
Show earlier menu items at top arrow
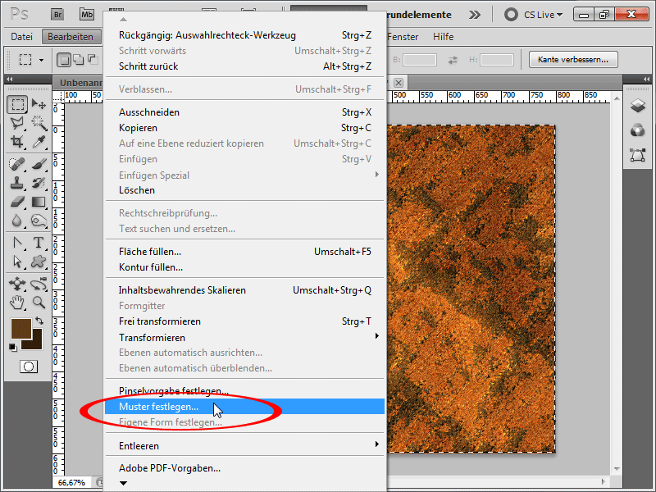[123, 20]
